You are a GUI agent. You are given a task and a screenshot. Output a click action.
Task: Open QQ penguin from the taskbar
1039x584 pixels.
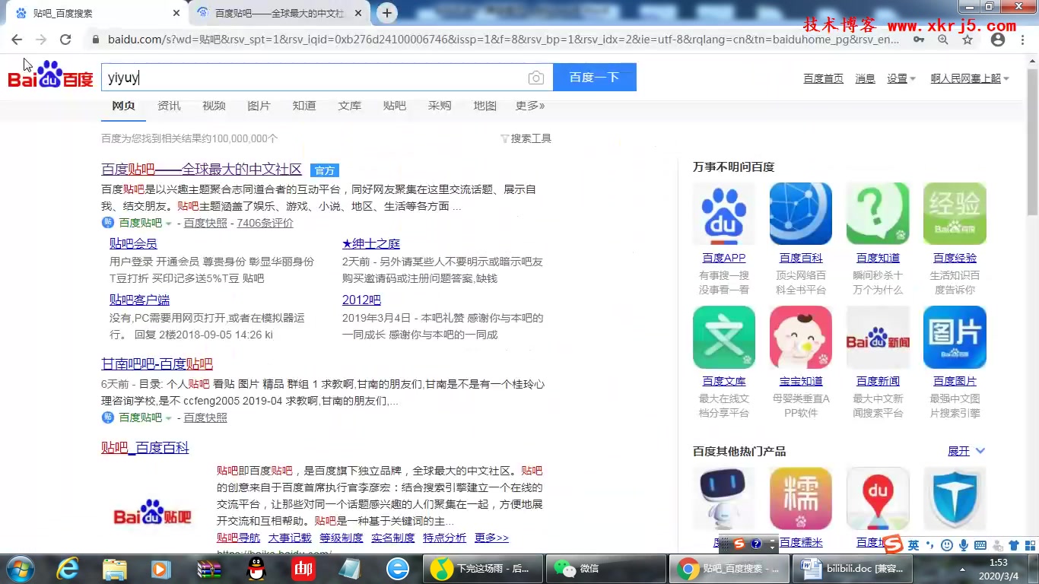pos(256,569)
